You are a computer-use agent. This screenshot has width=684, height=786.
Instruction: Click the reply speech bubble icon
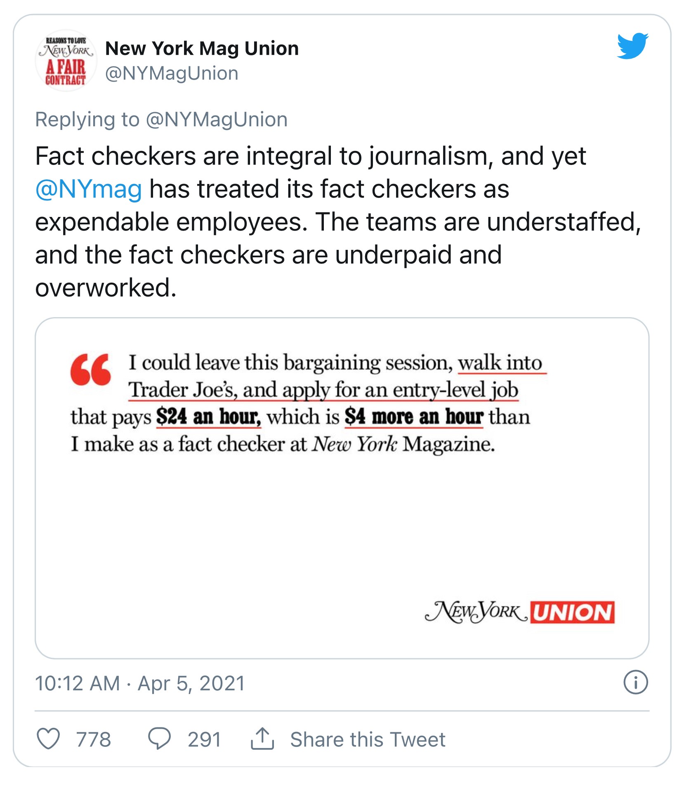coord(160,739)
